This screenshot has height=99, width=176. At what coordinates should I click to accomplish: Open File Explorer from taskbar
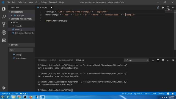point(14,97)
